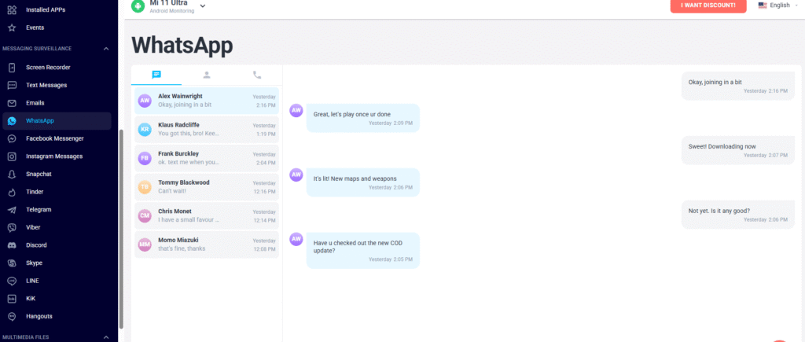Open the Facebook Messenger icon
Screen dimensions: 805x342
tap(12, 138)
